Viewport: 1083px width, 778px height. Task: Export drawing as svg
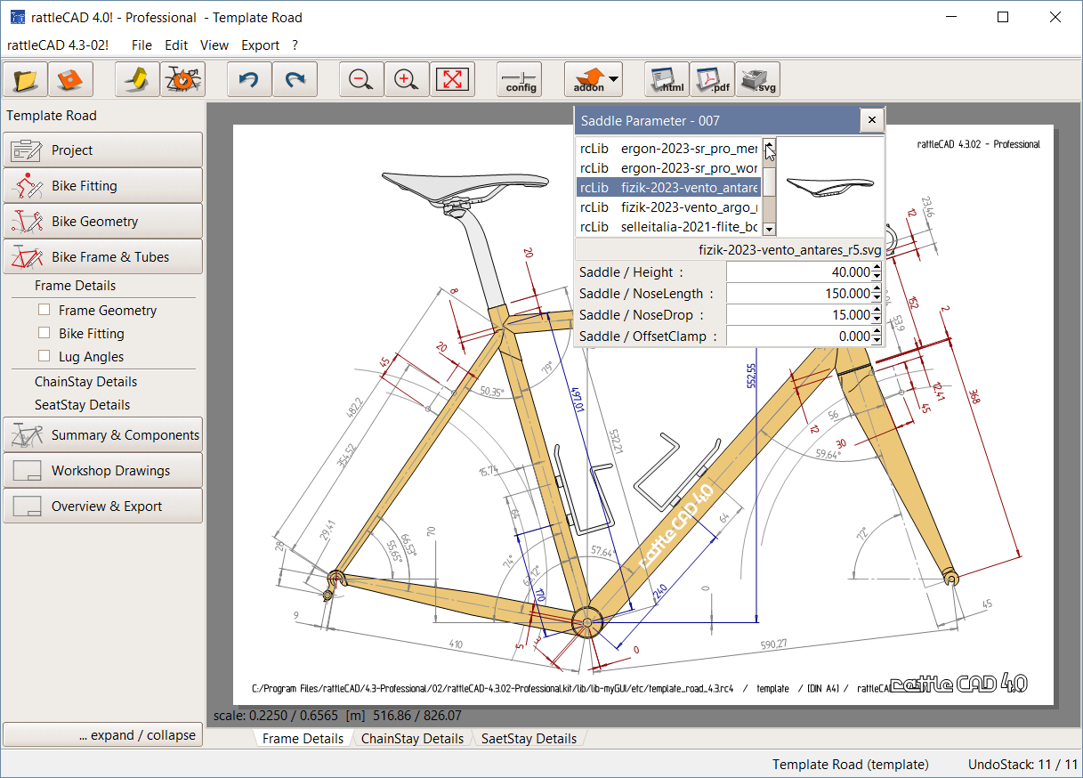pyautogui.click(x=757, y=79)
